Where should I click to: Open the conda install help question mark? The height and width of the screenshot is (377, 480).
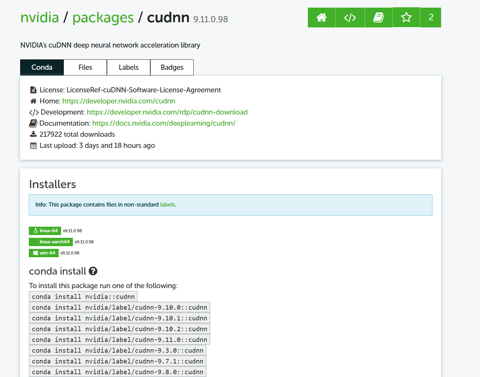click(x=93, y=271)
